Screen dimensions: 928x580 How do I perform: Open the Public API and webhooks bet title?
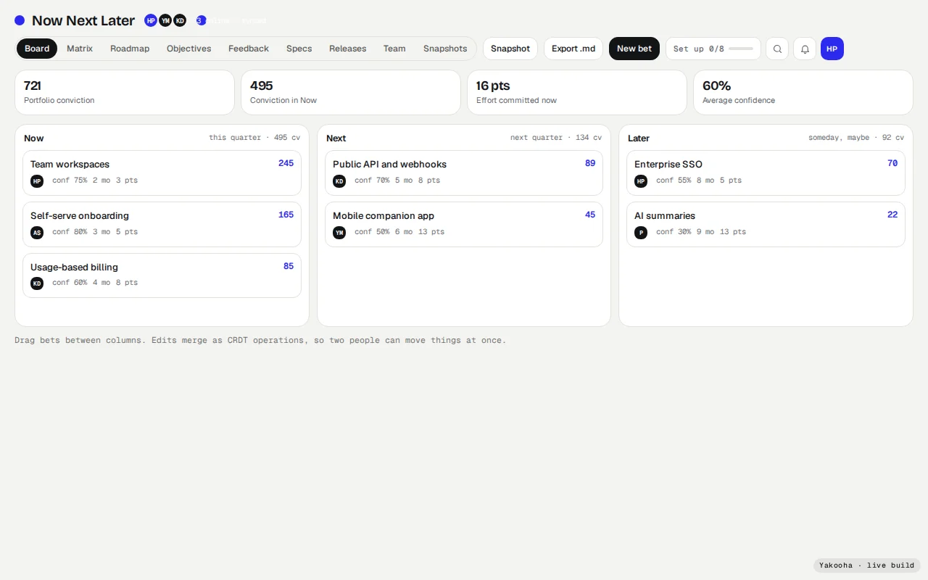tap(389, 165)
